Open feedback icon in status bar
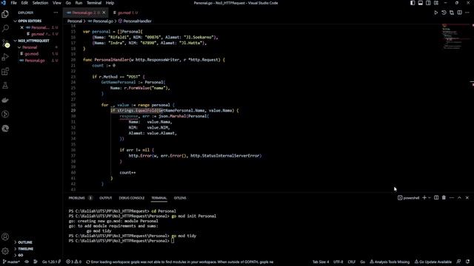Viewport: 474px width, 266px height. pos(459,262)
